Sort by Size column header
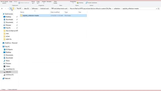This screenshot has width=161, height=91. coord(80,12)
